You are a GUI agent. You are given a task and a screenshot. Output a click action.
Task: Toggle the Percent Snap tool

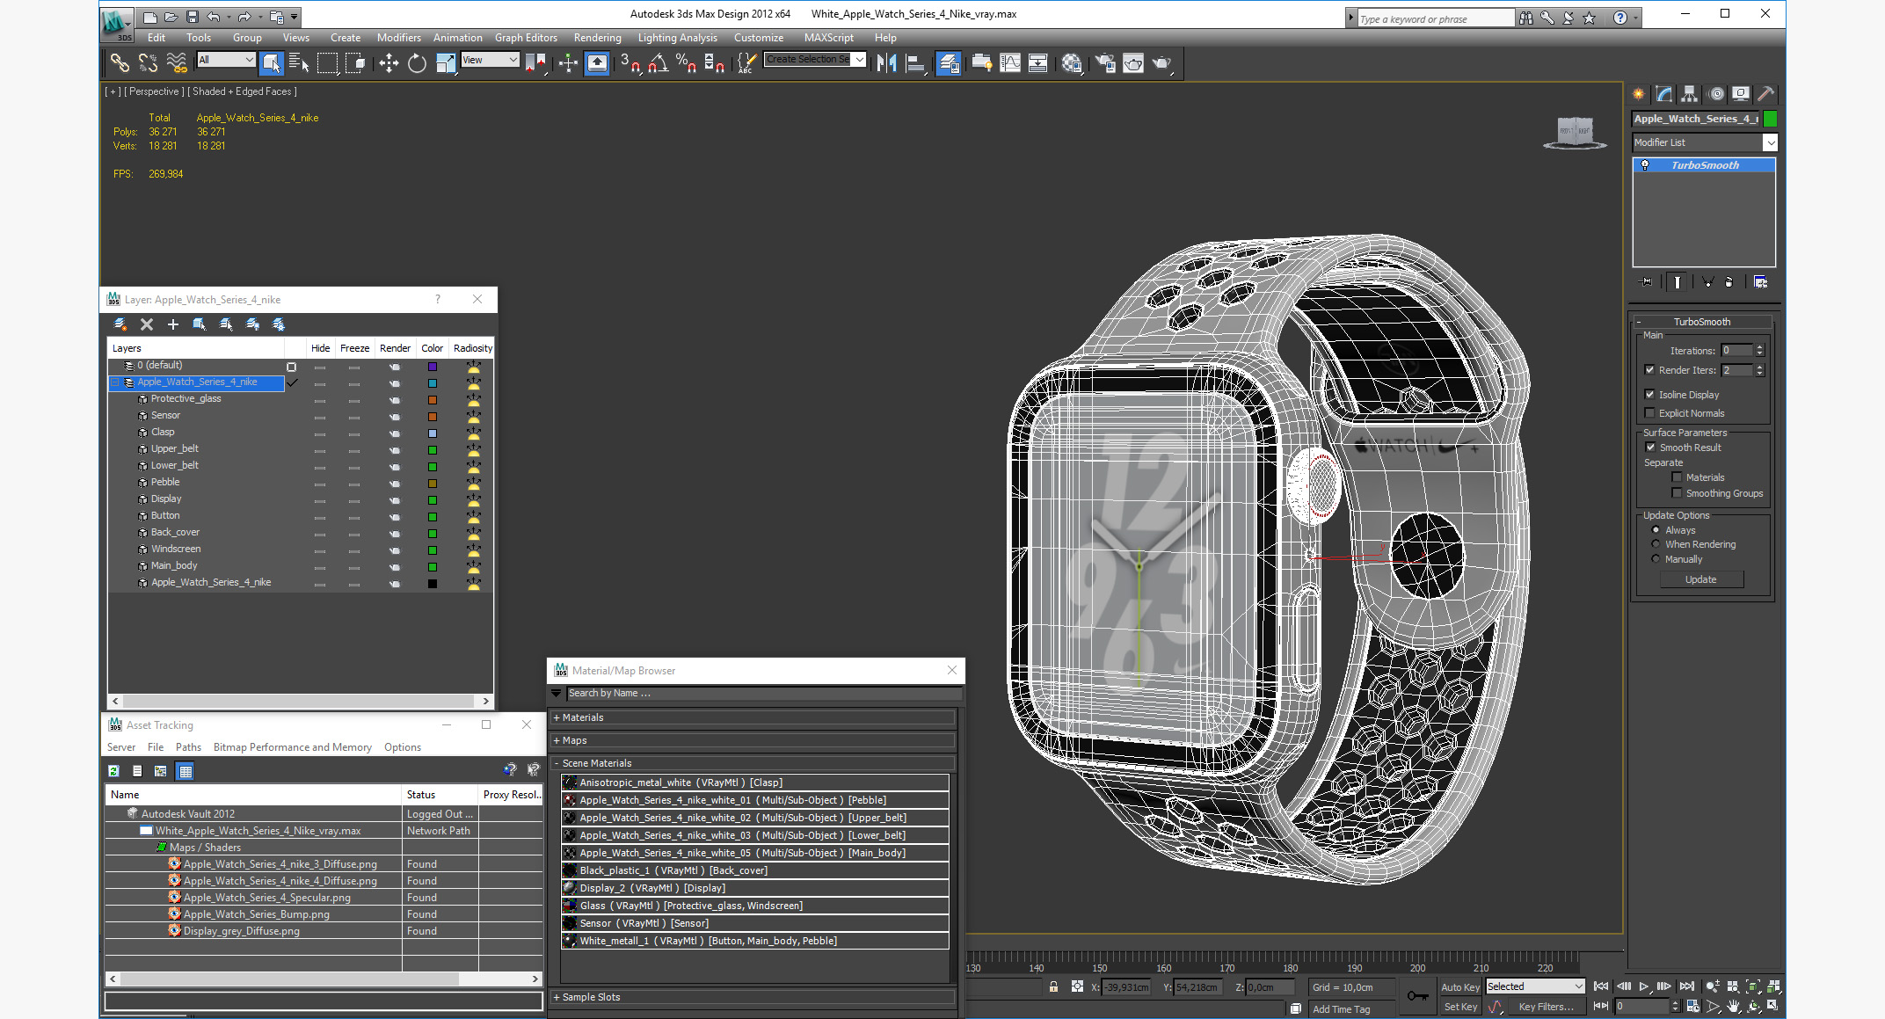[x=686, y=63]
